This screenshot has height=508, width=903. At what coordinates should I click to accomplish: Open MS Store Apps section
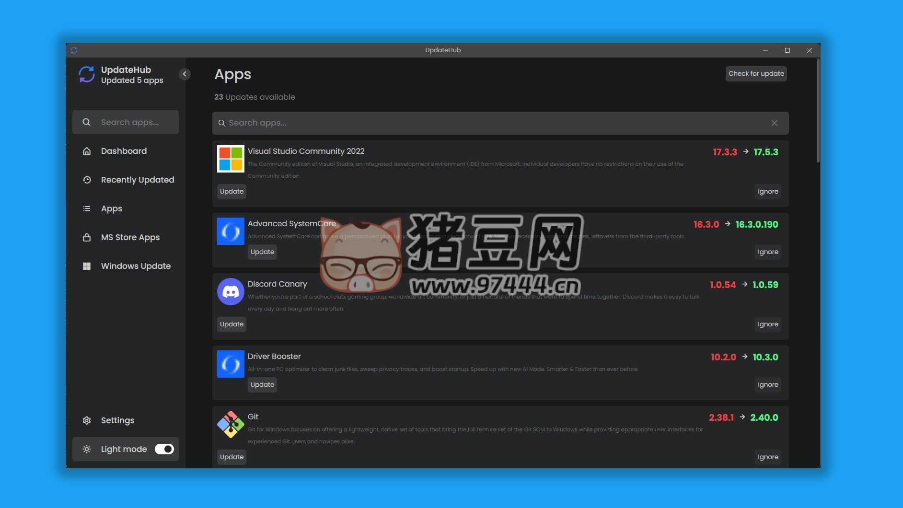(130, 237)
